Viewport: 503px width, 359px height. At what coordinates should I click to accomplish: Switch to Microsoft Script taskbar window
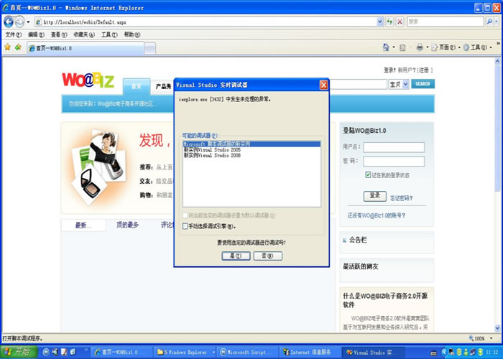pyautogui.click(x=247, y=353)
